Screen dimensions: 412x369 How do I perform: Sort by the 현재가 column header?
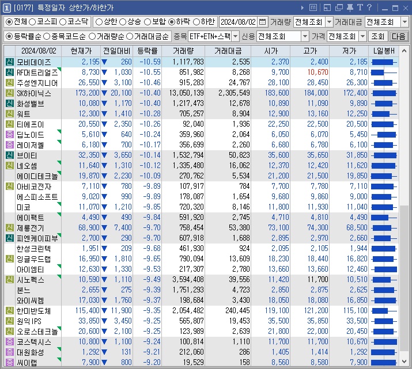[x=81, y=51]
